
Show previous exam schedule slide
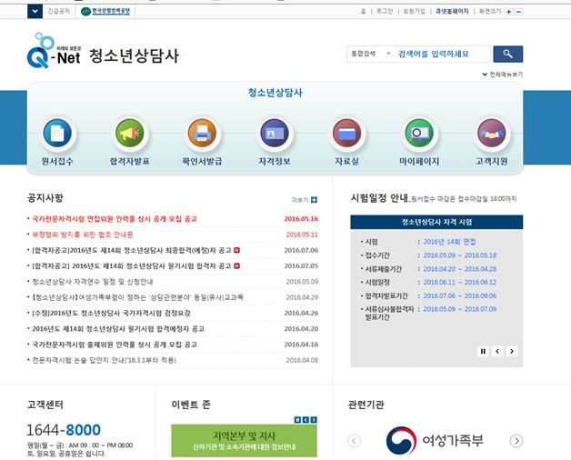click(x=497, y=351)
